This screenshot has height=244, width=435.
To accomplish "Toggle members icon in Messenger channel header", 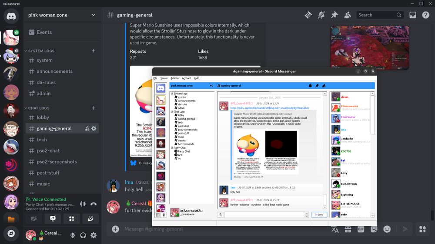I will coord(324,86).
